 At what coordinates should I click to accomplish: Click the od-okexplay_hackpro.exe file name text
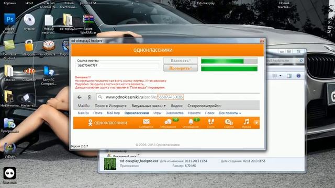[139, 161]
